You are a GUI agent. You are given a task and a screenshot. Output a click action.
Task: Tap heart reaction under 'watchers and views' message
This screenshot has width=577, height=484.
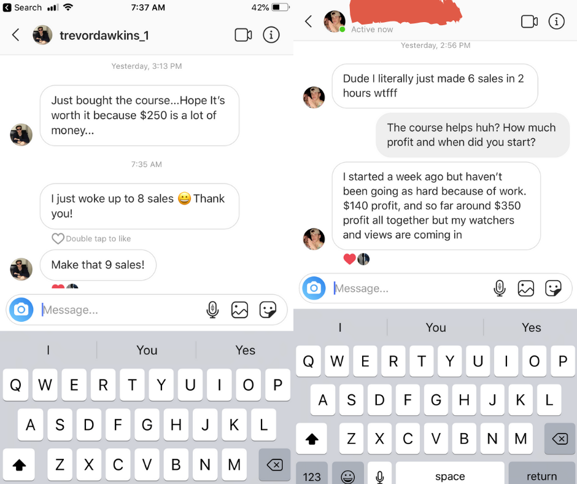pos(350,259)
